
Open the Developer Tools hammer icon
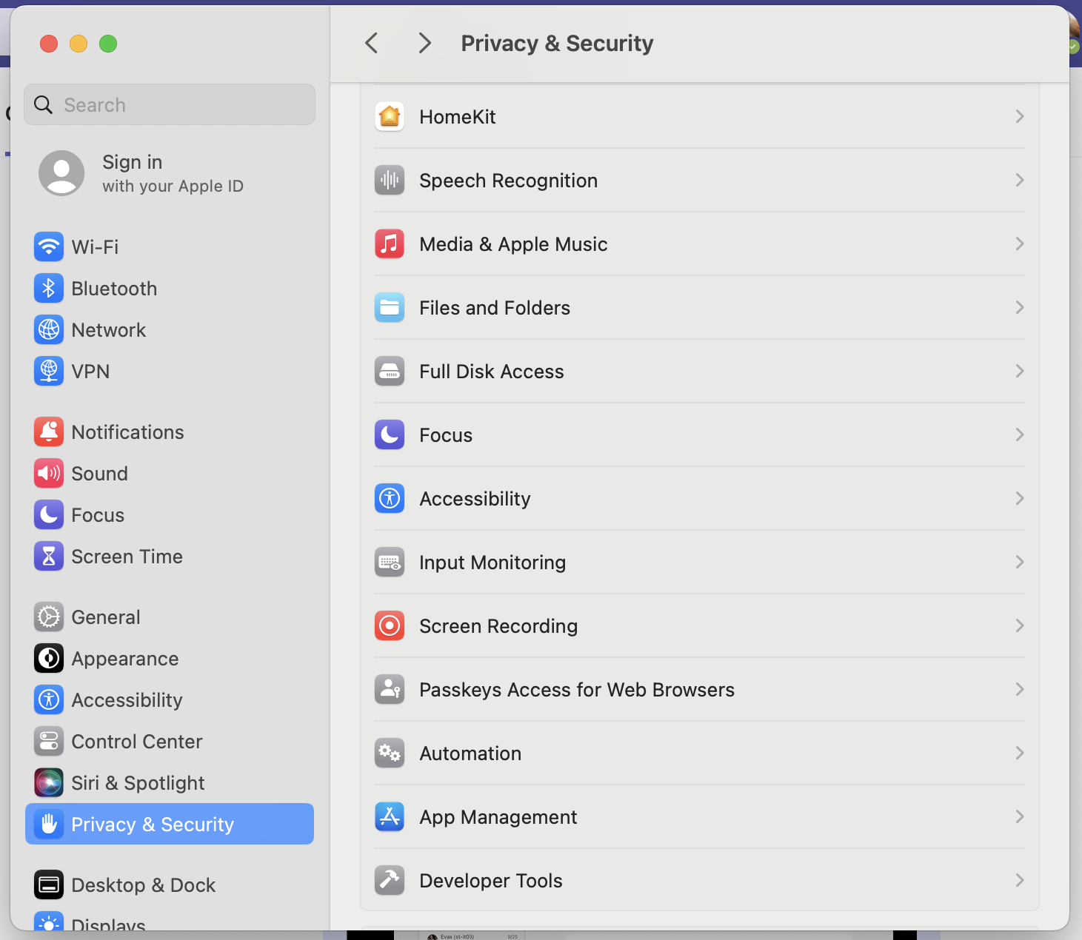click(x=390, y=881)
